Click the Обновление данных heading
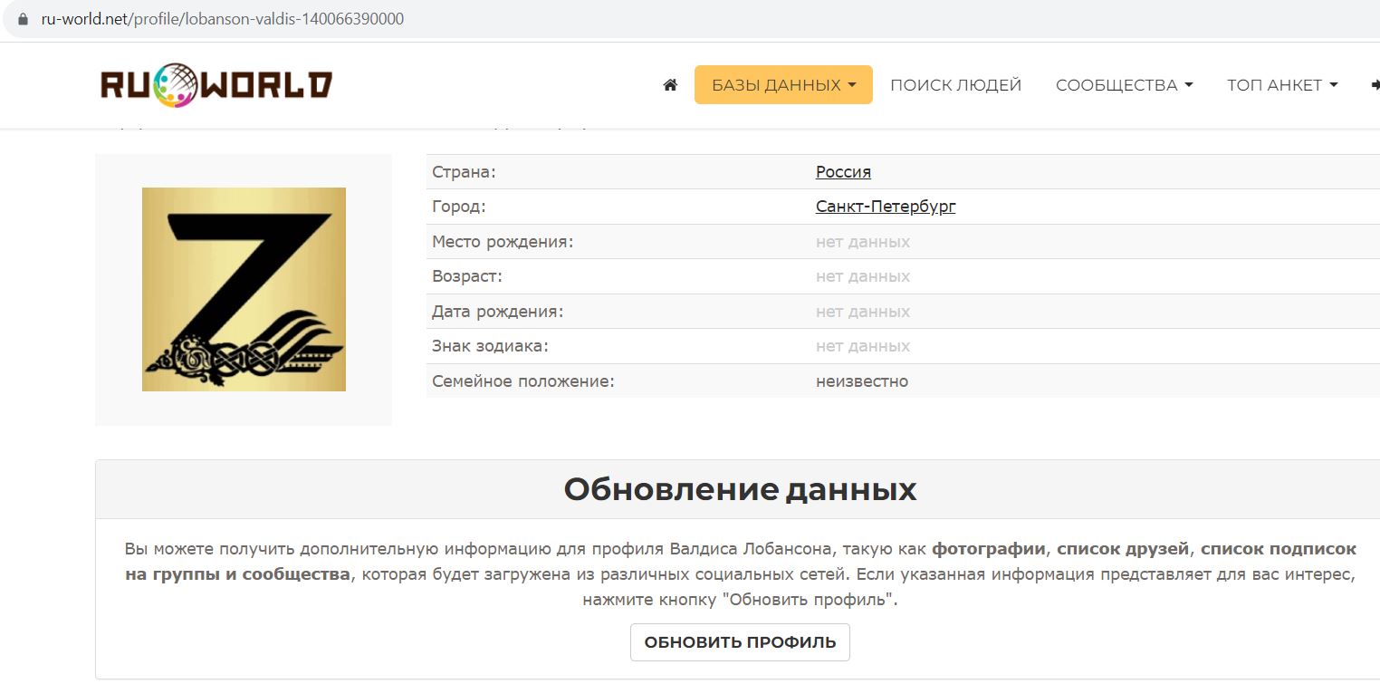The image size is (1380, 684). 740,490
